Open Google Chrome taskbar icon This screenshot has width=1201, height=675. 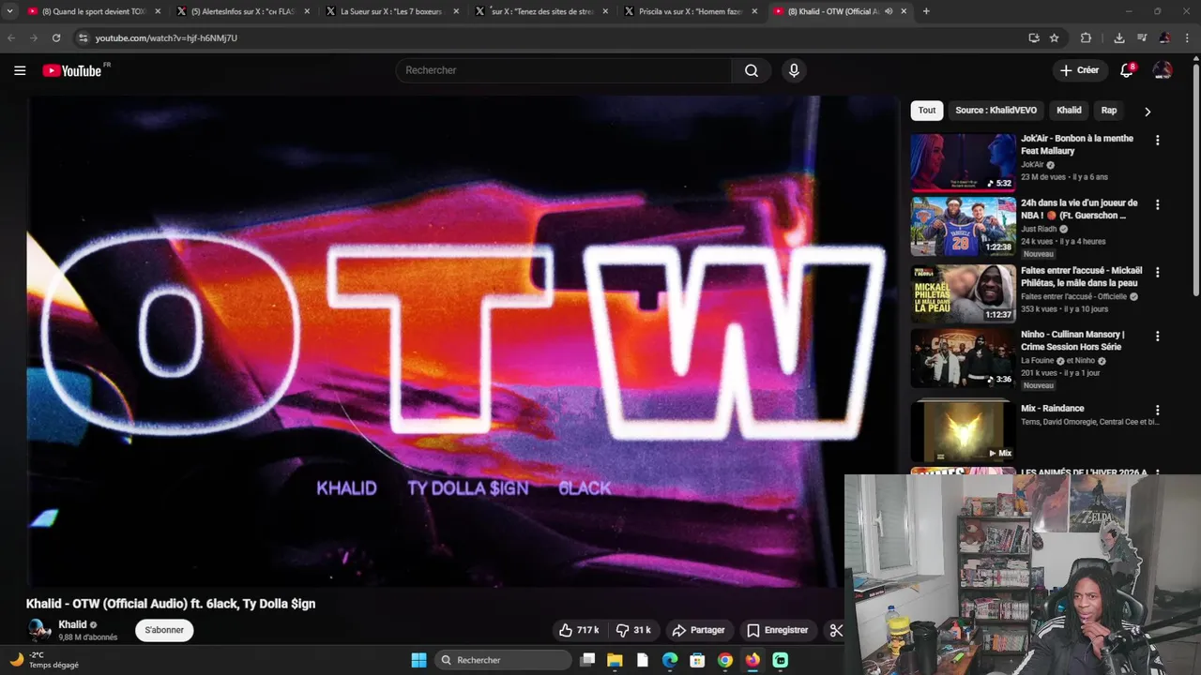point(725,660)
